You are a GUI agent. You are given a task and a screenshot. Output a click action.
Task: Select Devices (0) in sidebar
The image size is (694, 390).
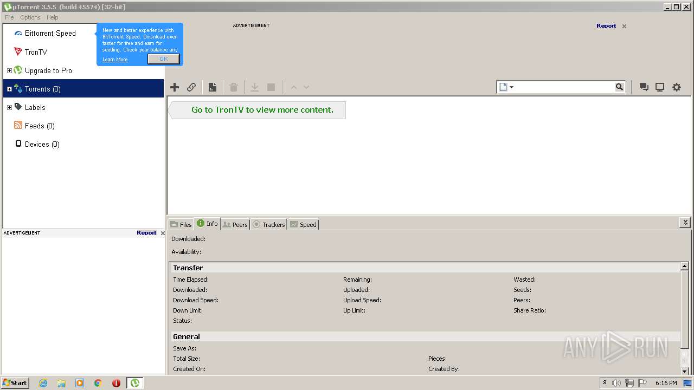42,144
